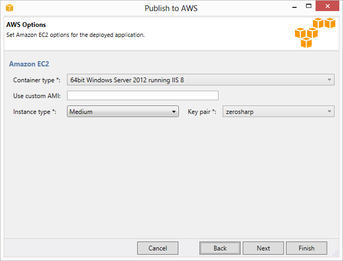Click the Publish to AWS title bar
Viewport: 343px width, 261px height.
point(171,8)
